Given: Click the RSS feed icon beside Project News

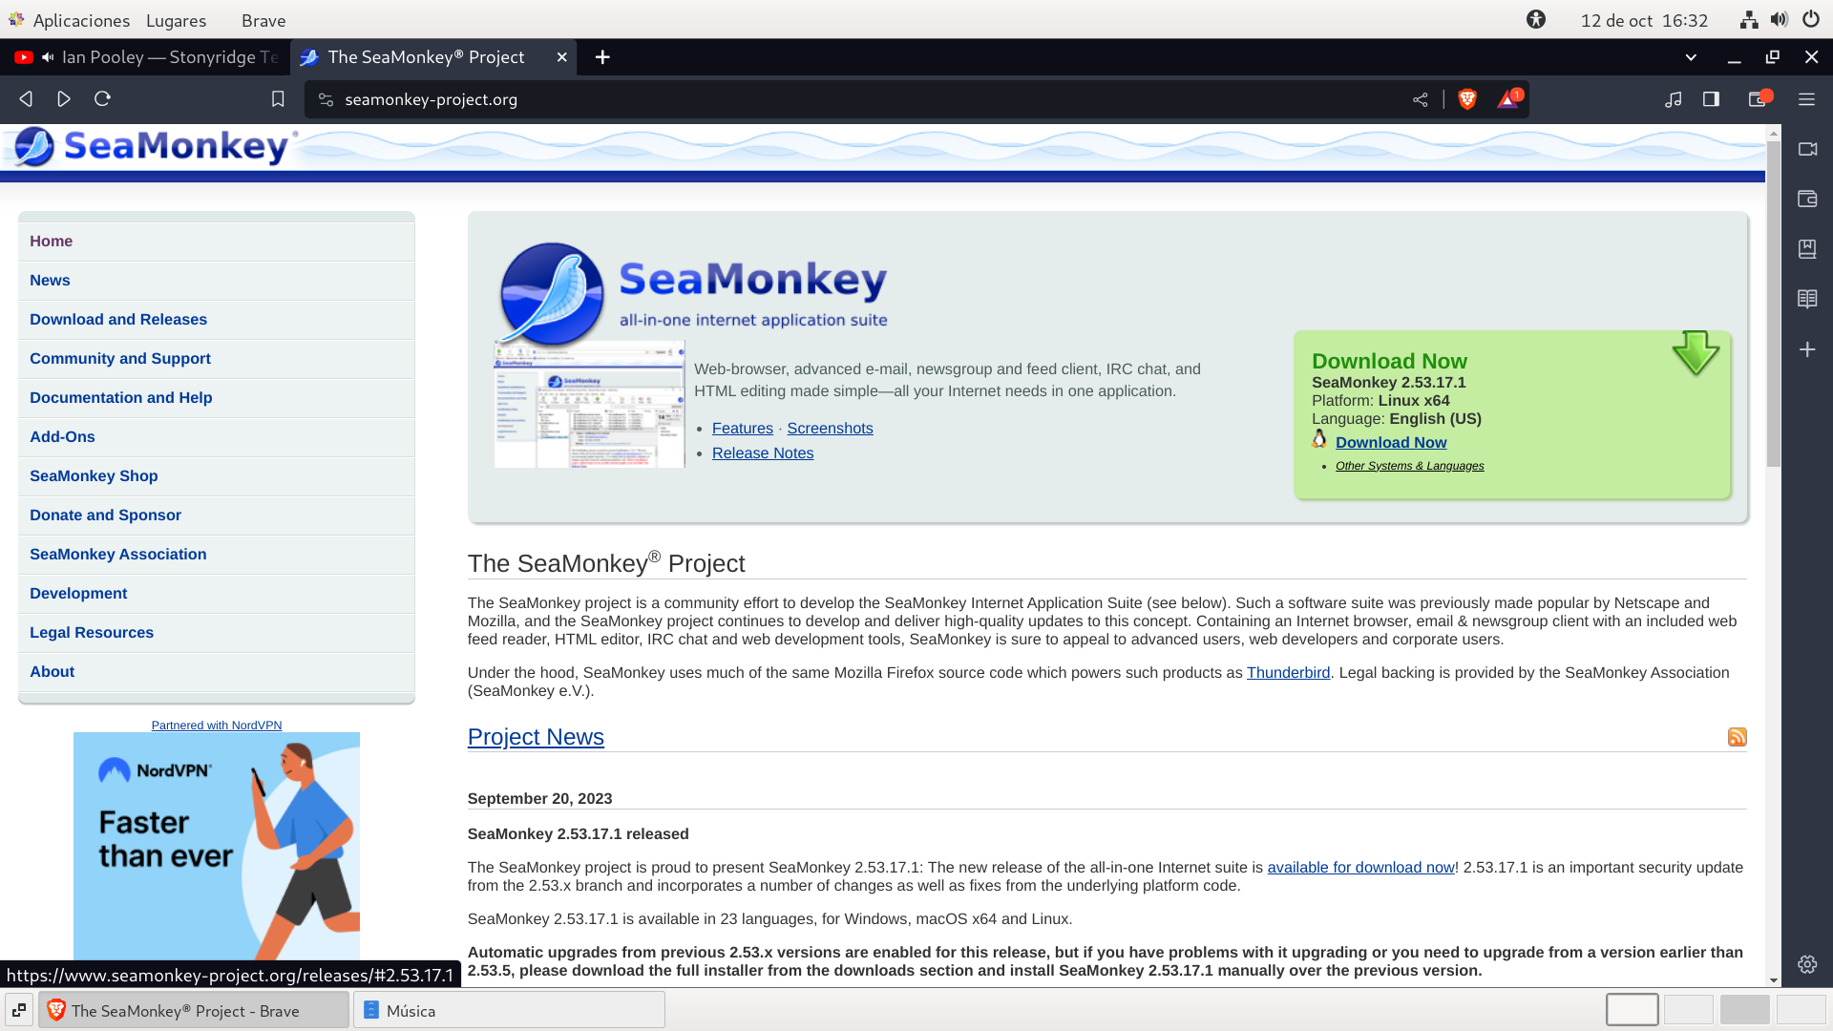Looking at the screenshot, I should tap(1737, 737).
